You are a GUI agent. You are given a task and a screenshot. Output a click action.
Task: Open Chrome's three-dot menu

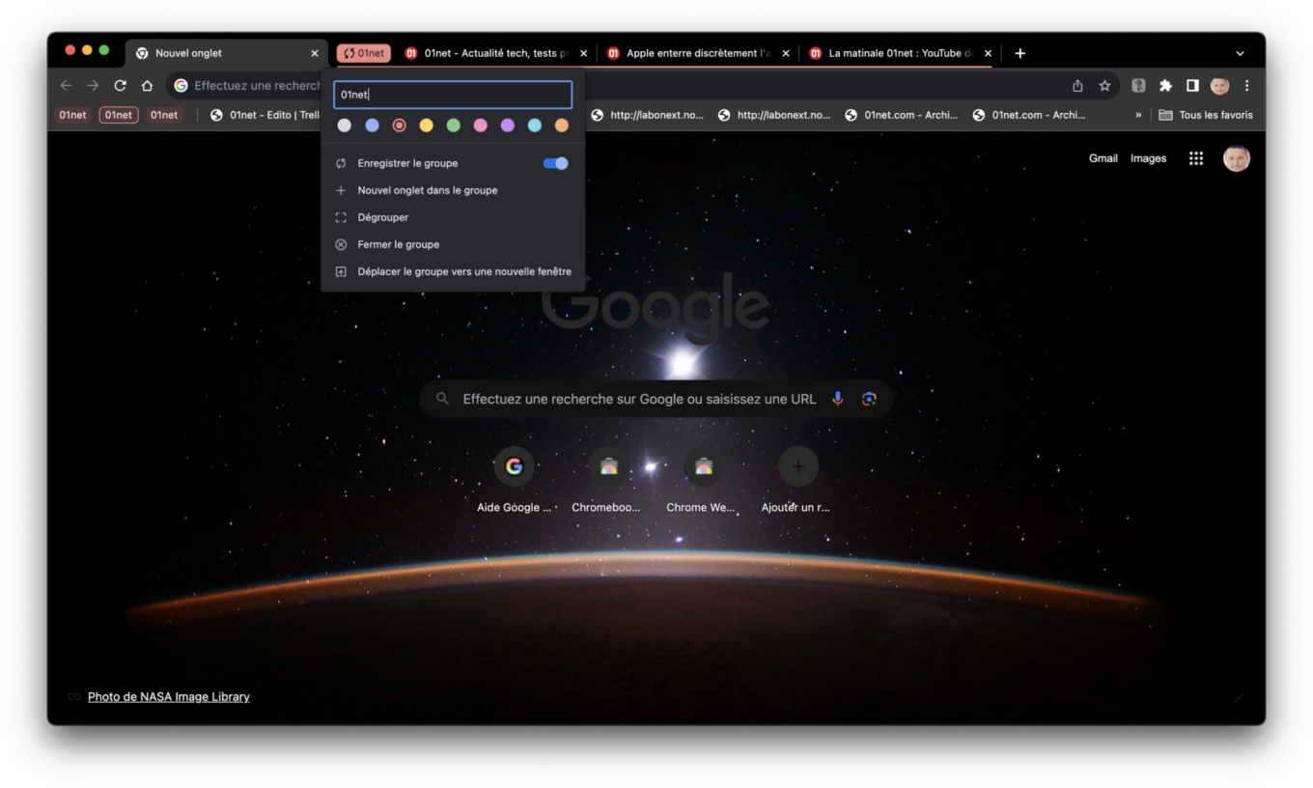[x=1246, y=86]
